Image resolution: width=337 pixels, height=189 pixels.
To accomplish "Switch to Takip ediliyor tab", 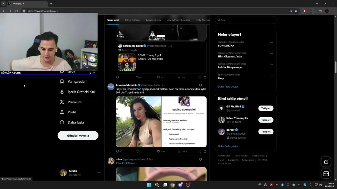I will tap(132, 20).
